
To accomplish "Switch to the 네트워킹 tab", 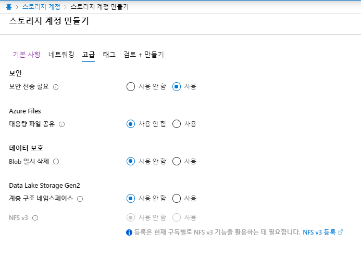I will (61, 55).
